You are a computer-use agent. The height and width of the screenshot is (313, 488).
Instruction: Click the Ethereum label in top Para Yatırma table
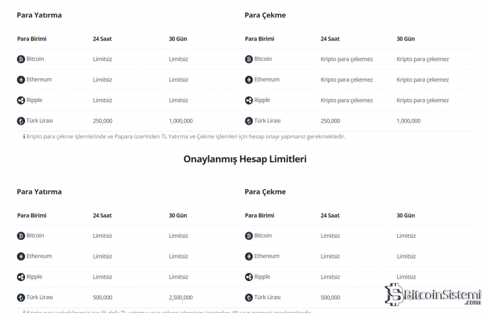coord(39,80)
